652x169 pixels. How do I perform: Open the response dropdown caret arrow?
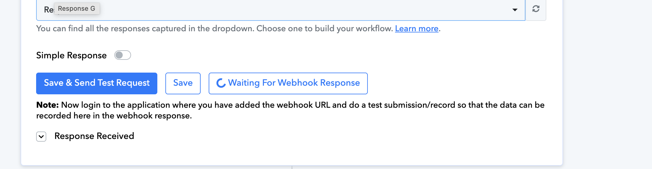tap(515, 10)
